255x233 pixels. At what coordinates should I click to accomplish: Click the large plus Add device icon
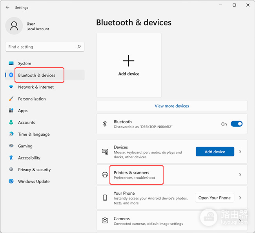(x=128, y=61)
